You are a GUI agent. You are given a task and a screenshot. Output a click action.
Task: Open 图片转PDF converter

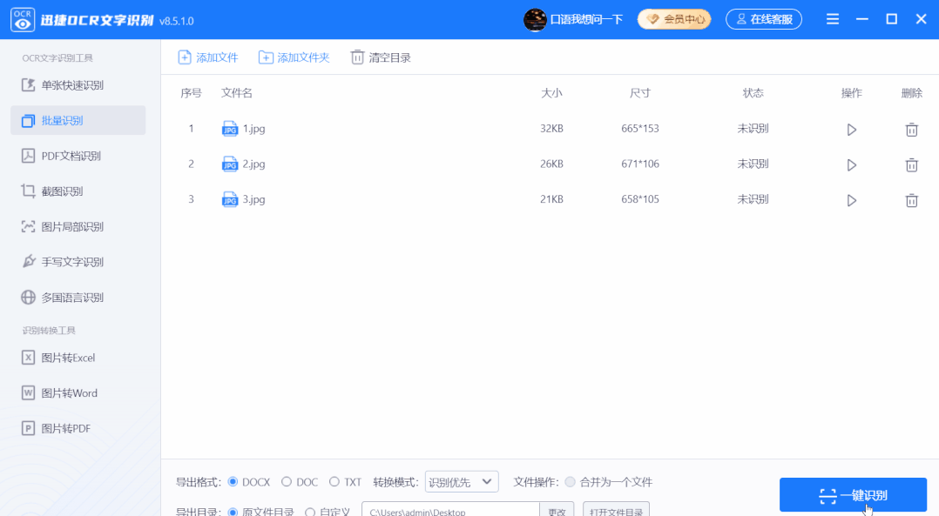[x=78, y=428]
